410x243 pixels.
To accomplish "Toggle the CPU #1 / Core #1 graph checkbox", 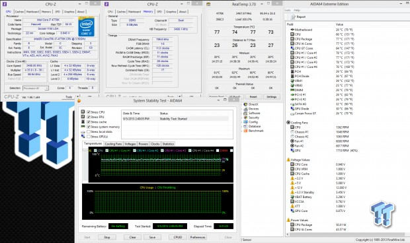I will pyautogui.click(x=106, y=151).
